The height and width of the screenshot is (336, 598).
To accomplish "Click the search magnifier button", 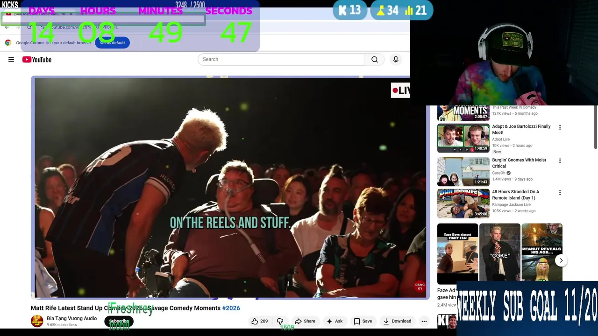I will (375, 59).
